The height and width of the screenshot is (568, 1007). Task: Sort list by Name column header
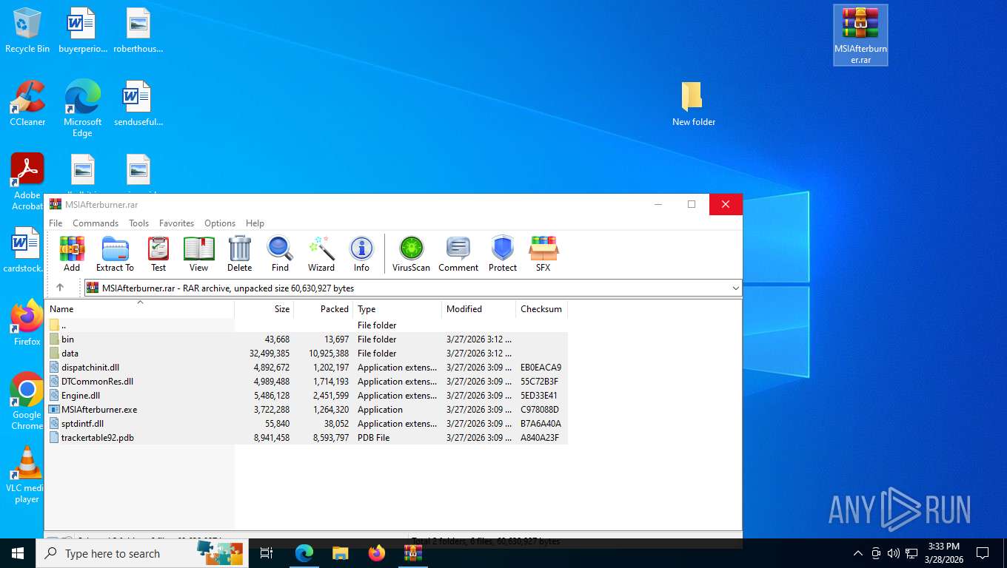tap(140, 309)
